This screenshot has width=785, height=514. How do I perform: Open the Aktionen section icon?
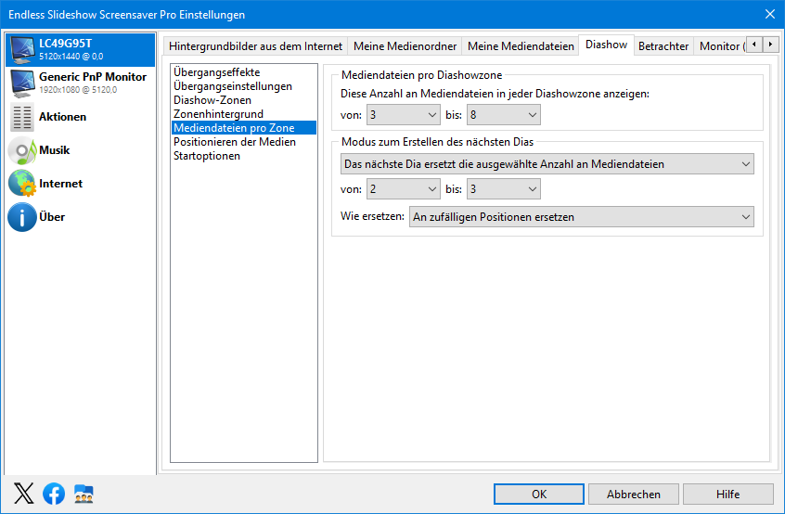22,117
